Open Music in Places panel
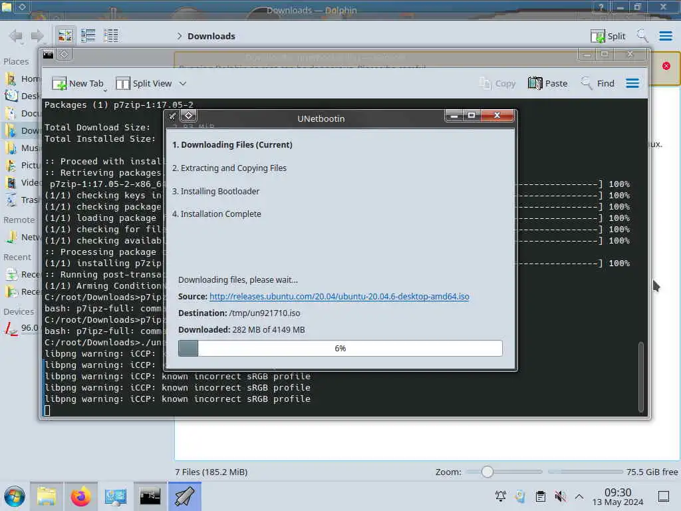The height and width of the screenshot is (511, 681). click(x=23, y=148)
